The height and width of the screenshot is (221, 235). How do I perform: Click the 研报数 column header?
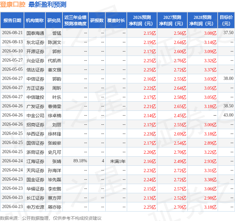[x=97, y=21]
